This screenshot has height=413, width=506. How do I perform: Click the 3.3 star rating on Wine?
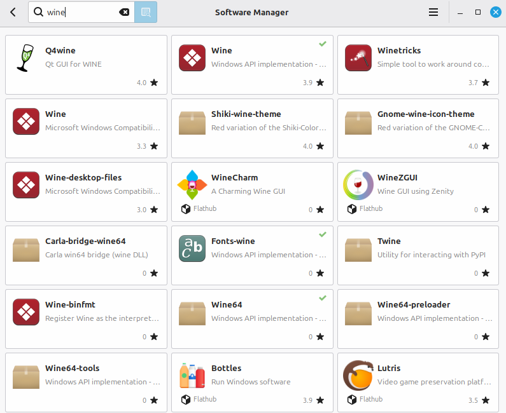[x=147, y=146]
